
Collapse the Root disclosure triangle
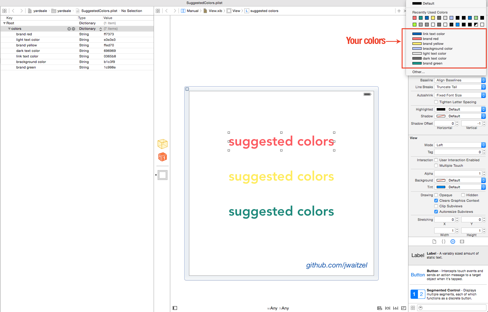click(x=4, y=23)
